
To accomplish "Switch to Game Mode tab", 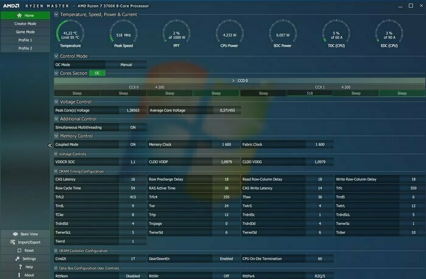I will click(x=25, y=32).
